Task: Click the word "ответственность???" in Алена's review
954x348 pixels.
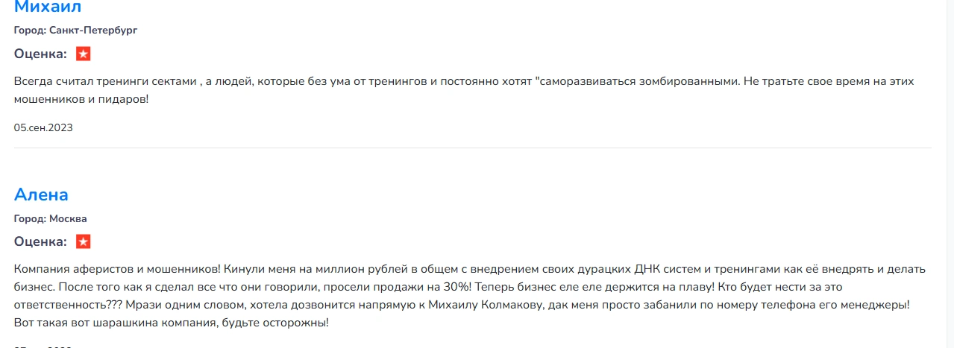Action: click(x=68, y=305)
